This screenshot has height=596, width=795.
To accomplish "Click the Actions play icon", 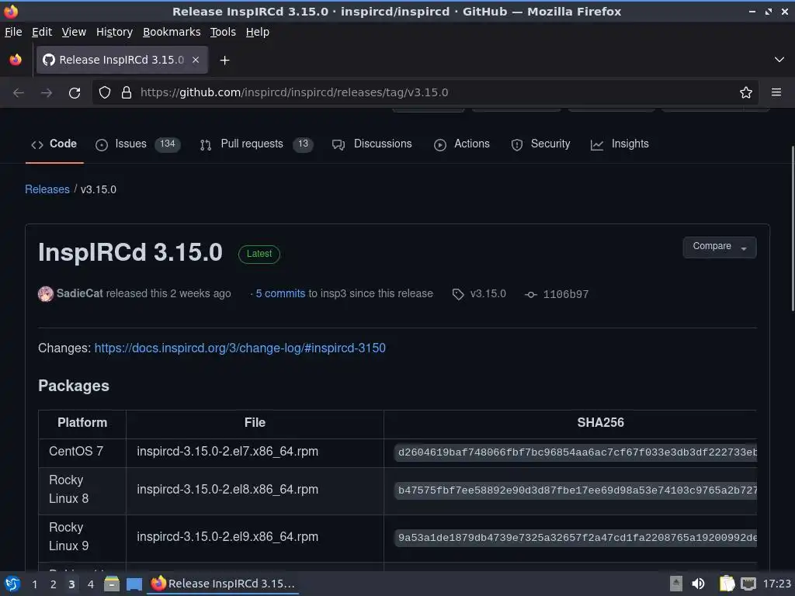I will pyautogui.click(x=440, y=145).
